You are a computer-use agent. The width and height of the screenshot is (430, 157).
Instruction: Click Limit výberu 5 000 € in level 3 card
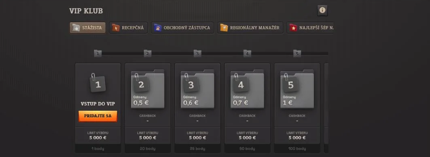click(x=197, y=135)
